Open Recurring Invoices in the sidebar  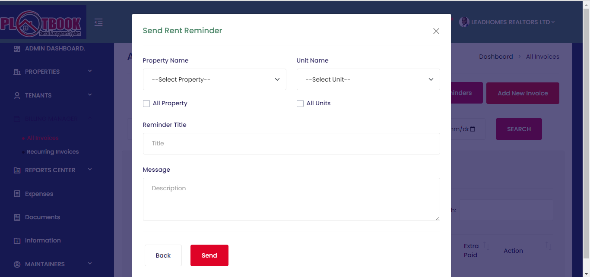[x=53, y=152]
